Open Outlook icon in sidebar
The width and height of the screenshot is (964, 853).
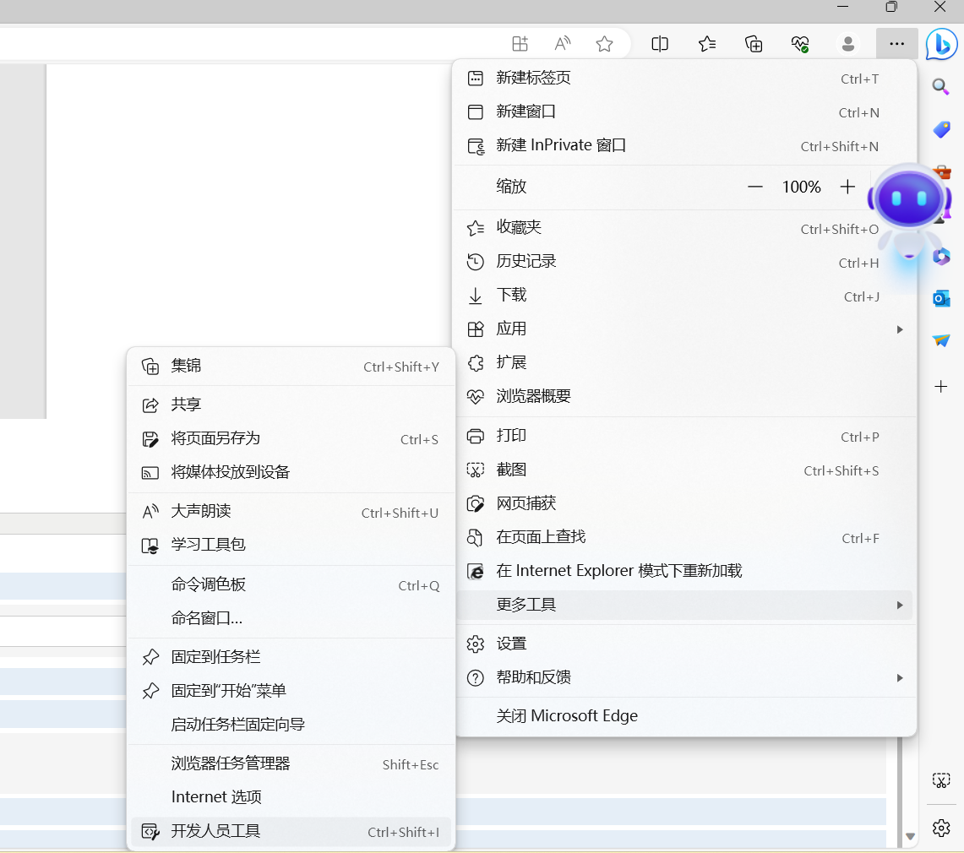pos(940,299)
